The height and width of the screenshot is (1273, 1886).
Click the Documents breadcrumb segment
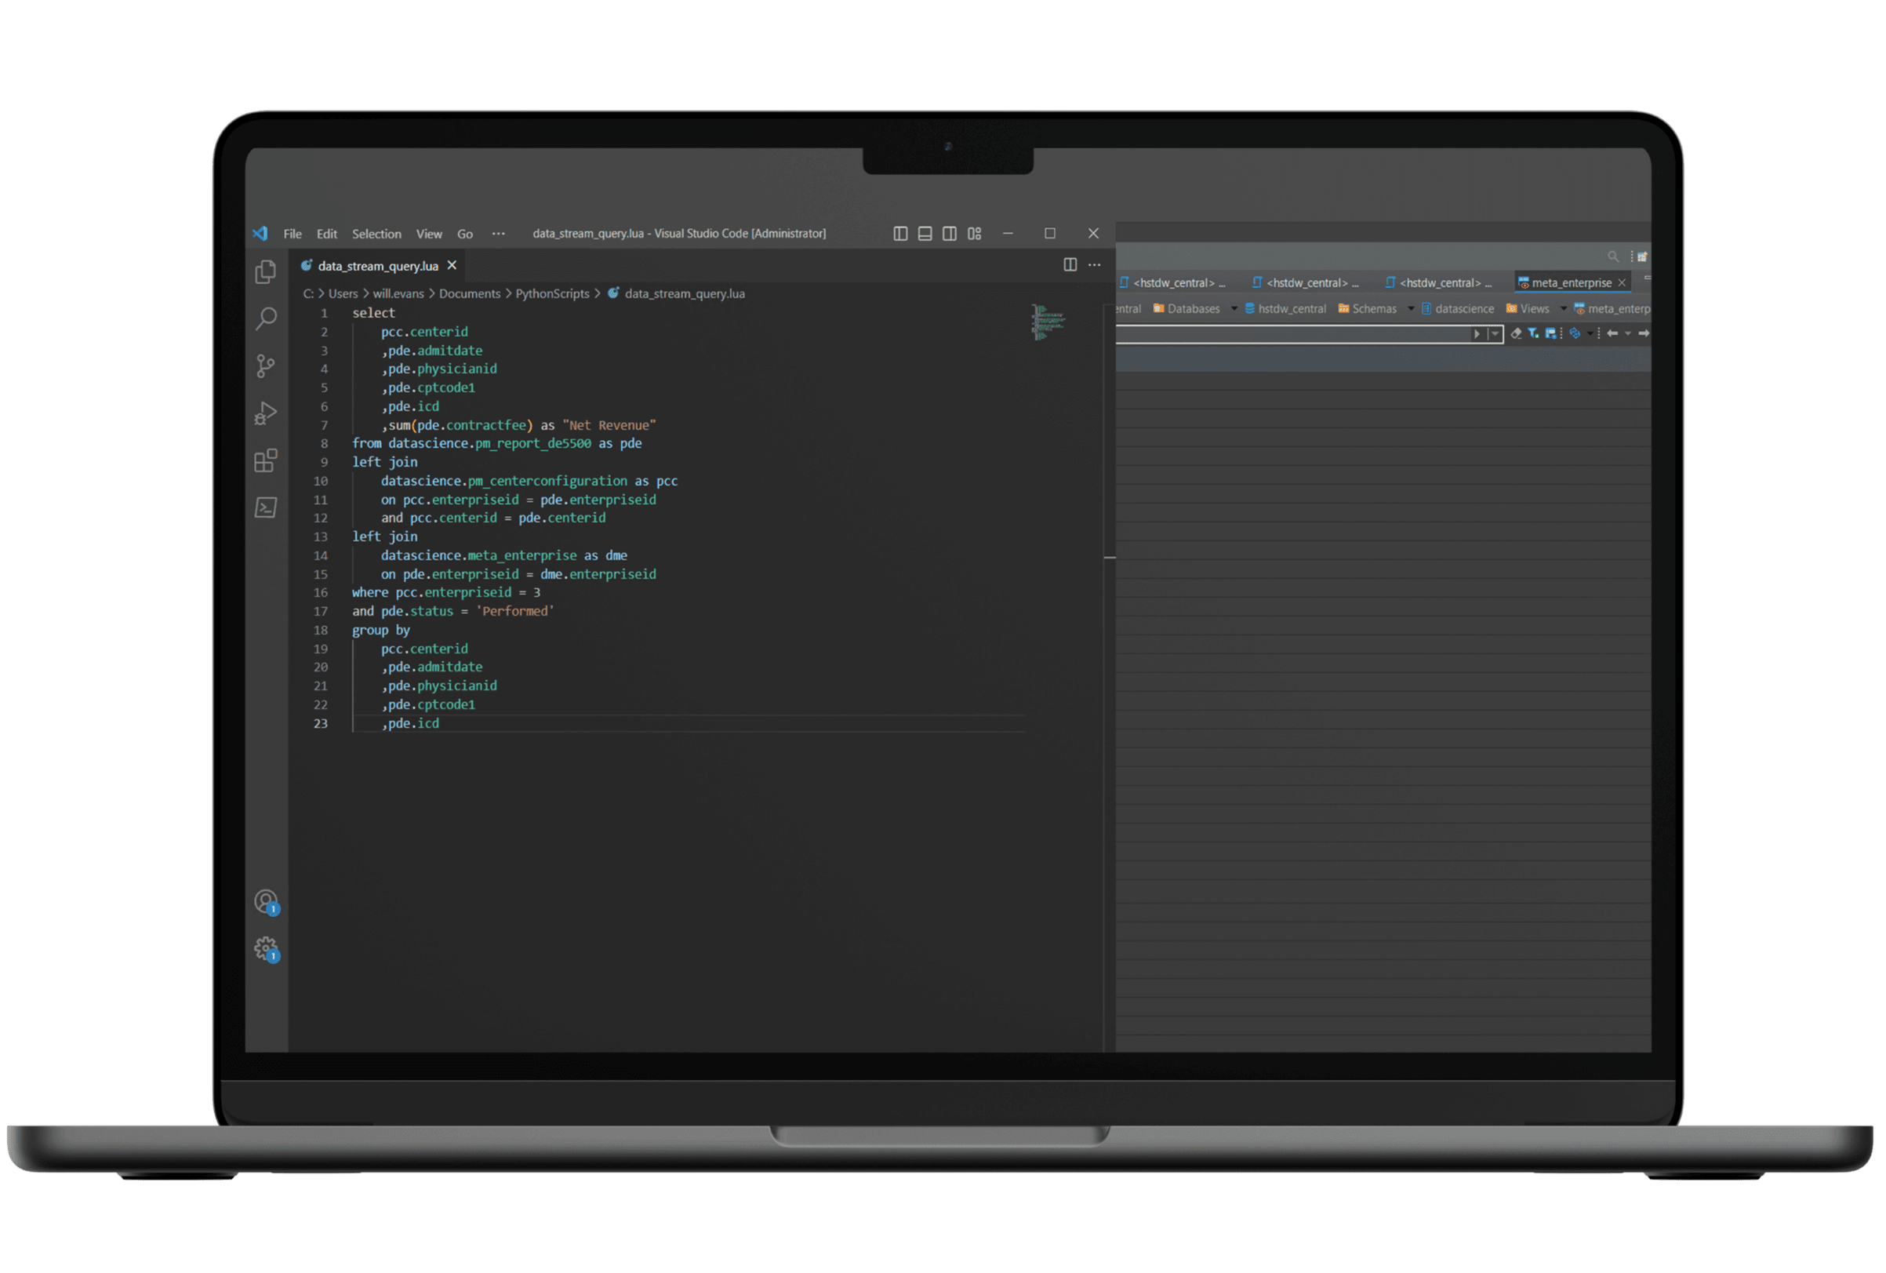tap(470, 294)
